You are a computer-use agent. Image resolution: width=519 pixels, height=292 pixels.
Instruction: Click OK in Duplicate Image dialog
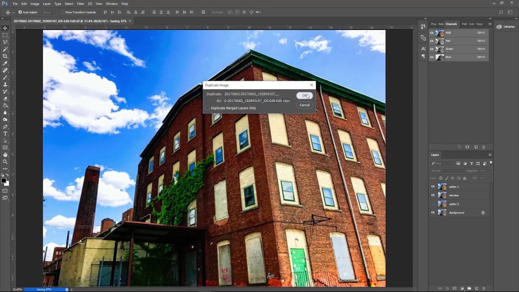305,96
